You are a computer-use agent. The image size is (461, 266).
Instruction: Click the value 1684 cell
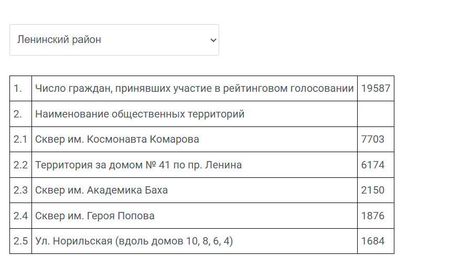(x=376, y=241)
